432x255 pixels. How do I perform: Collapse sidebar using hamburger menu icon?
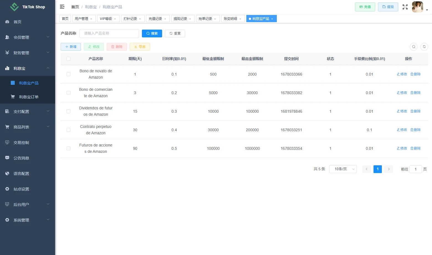coord(62,7)
